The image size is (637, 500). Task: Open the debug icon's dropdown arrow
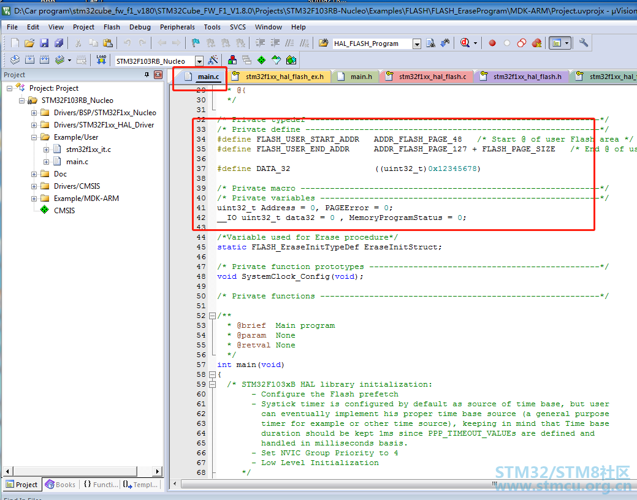pyautogui.click(x=475, y=43)
